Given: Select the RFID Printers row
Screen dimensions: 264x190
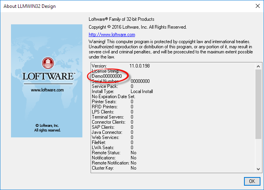Looking at the screenshot, I should (113, 107).
